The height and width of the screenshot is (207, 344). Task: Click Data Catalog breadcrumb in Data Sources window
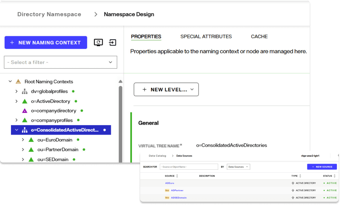157,156
